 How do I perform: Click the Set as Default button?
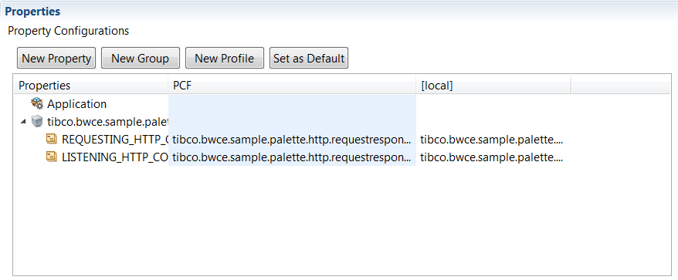[x=309, y=58]
